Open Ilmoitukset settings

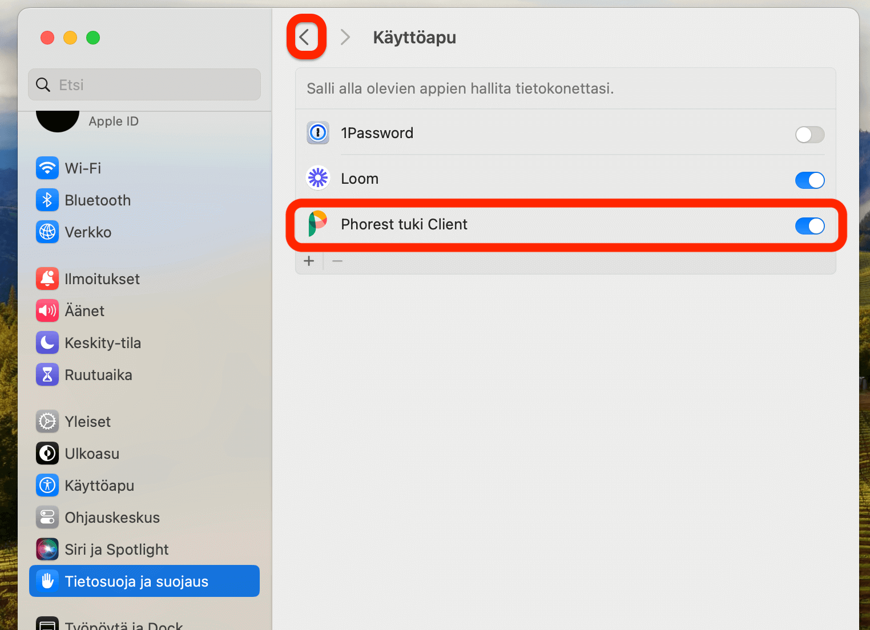102,279
